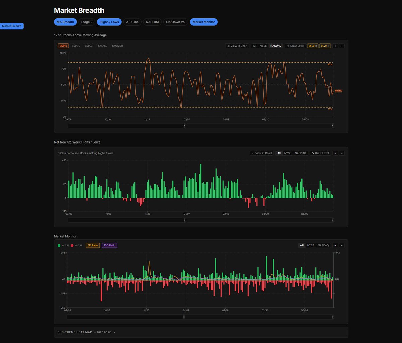Click the Market Breadth page title

pos(79,10)
